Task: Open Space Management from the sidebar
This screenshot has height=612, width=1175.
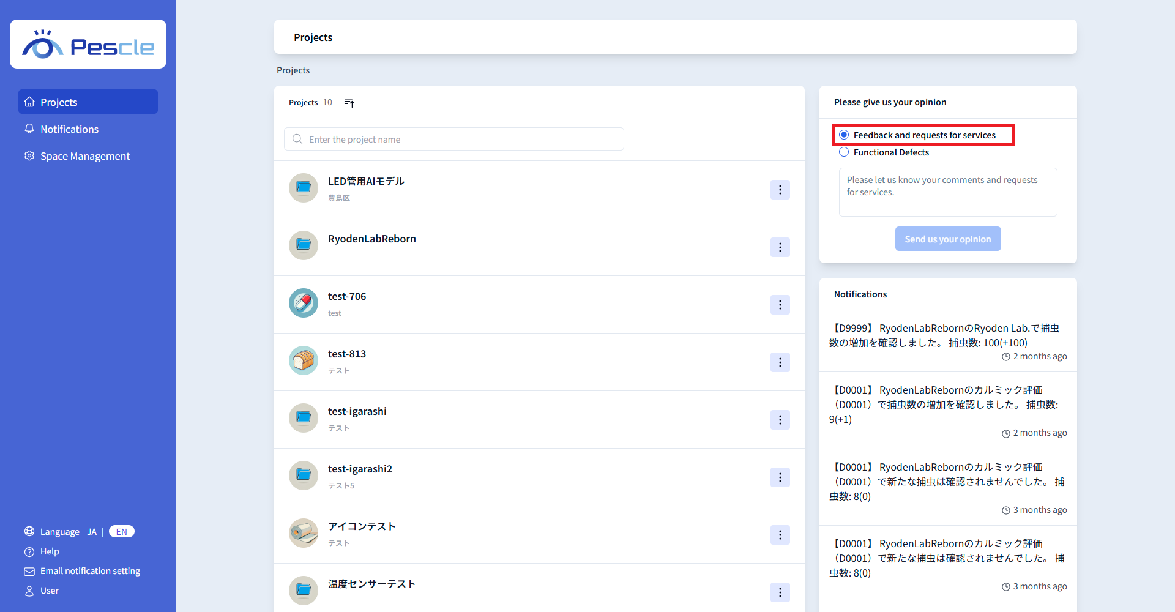Action: 84,156
